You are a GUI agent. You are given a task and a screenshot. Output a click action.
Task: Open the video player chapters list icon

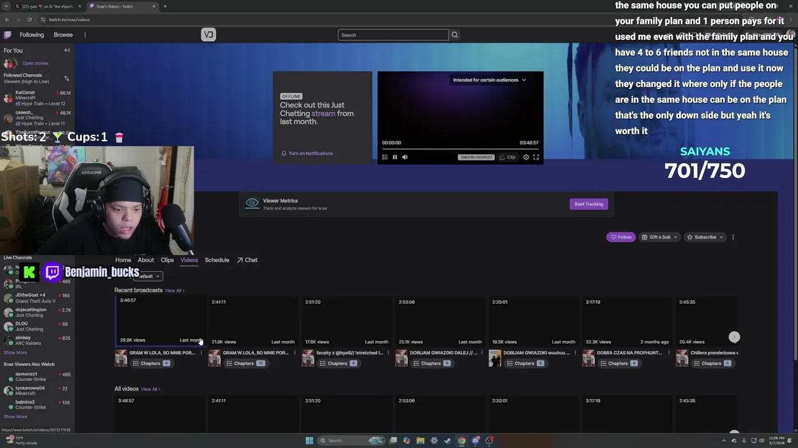click(385, 157)
